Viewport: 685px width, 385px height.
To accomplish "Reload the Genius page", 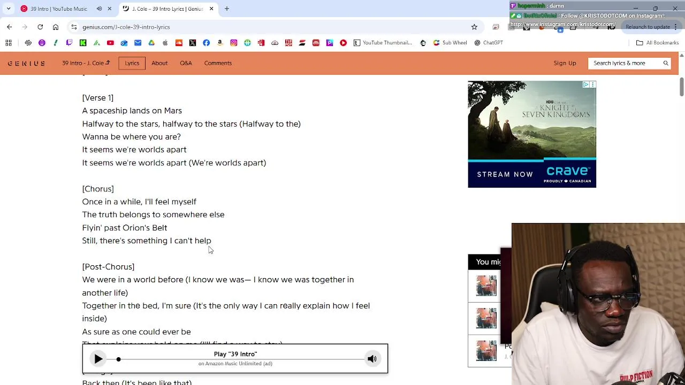I will pyautogui.click(x=40, y=27).
